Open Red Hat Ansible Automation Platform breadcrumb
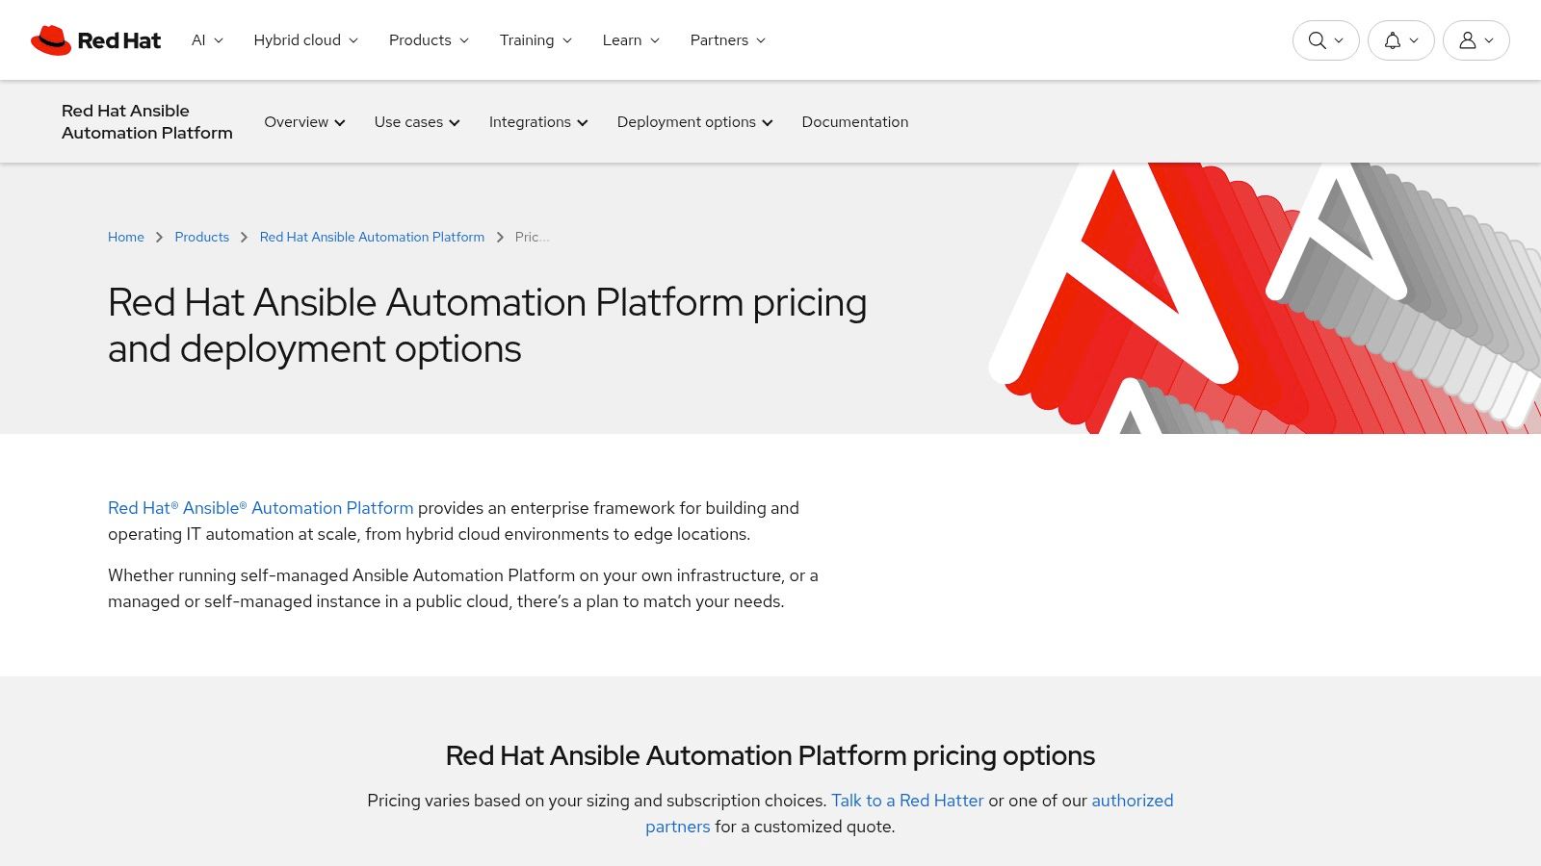1541x866 pixels. coord(372,237)
